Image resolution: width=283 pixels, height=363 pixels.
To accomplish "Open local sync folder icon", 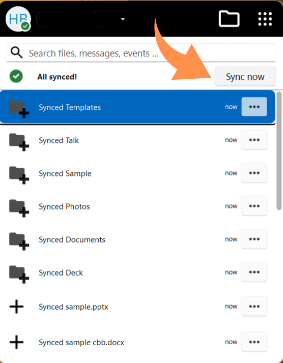I will [x=229, y=19].
